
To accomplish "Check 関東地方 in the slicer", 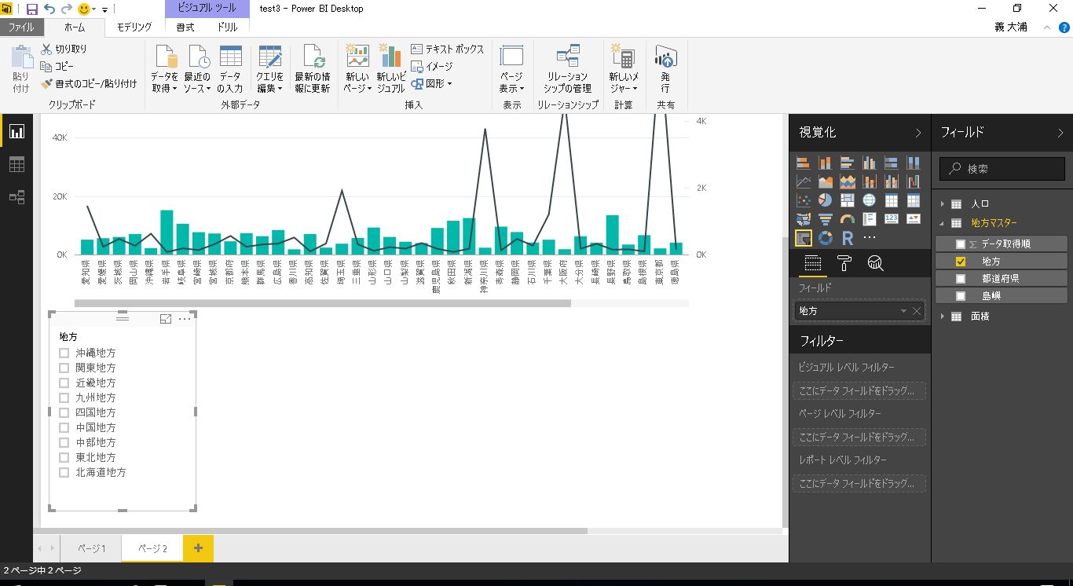I will coord(64,368).
